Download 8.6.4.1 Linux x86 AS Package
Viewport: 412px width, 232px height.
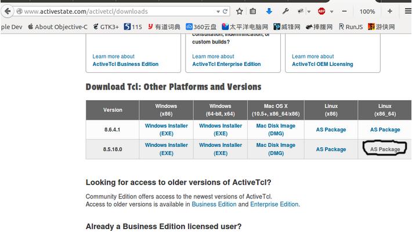coord(331,130)
